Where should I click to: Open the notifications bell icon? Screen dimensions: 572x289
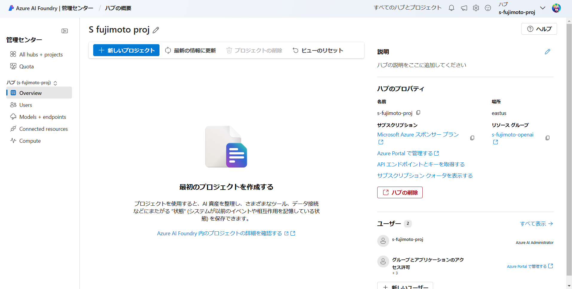451,8
